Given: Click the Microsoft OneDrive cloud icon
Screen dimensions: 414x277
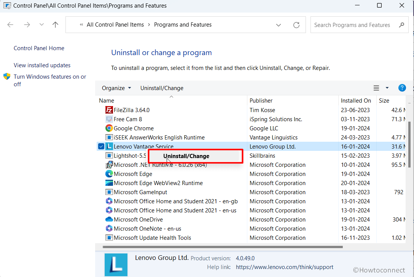Looking at the screenshot, I should tap(109, 219).
